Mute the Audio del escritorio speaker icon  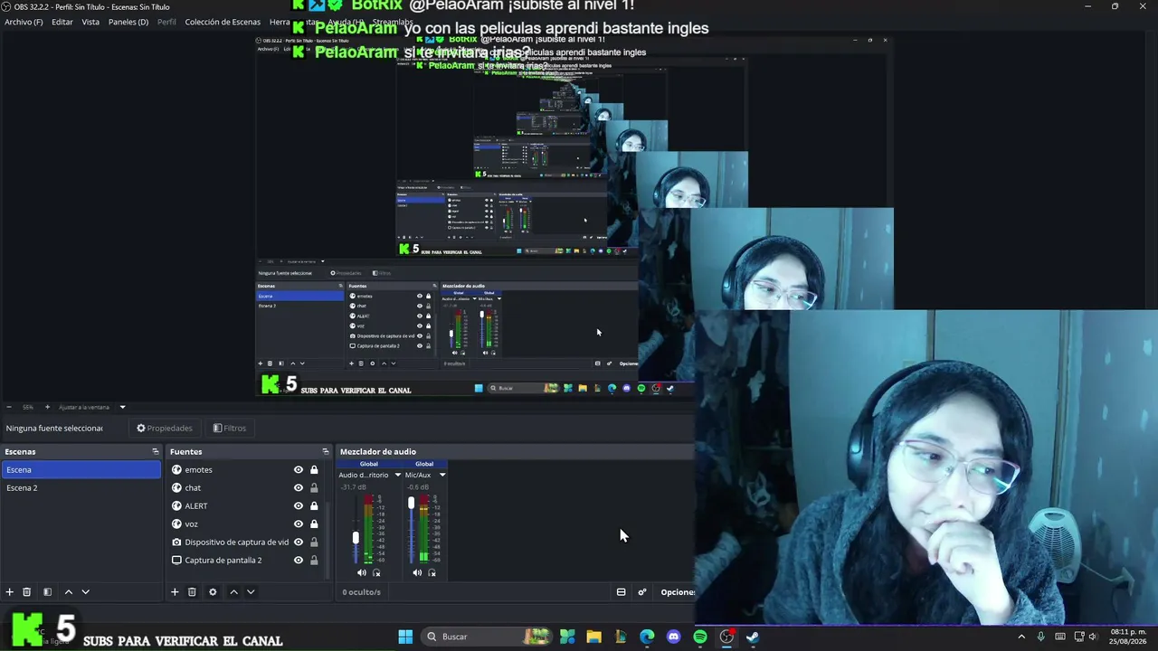(x=362, y=572)
